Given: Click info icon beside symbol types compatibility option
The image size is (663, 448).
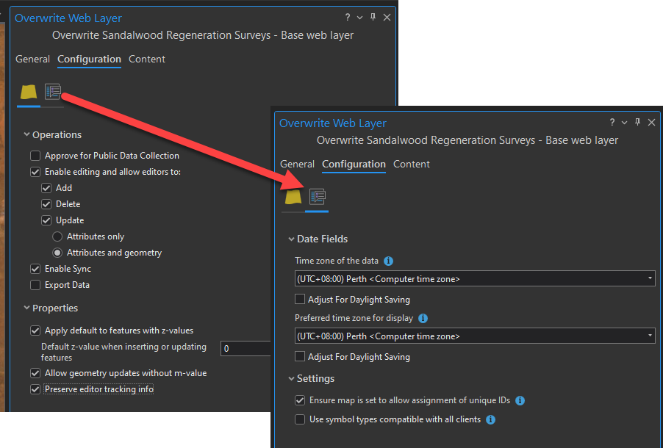Looking at the screenshot, I should pos(490,419).
